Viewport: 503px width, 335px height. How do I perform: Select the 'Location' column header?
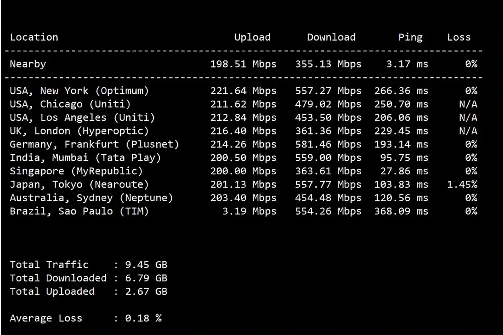tap(34, 37)
